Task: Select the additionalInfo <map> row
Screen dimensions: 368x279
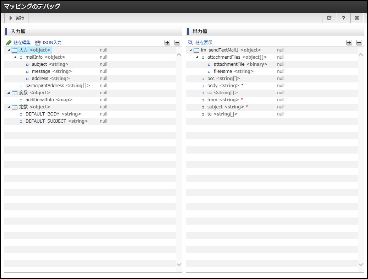Action: click(x=44, y=100)
